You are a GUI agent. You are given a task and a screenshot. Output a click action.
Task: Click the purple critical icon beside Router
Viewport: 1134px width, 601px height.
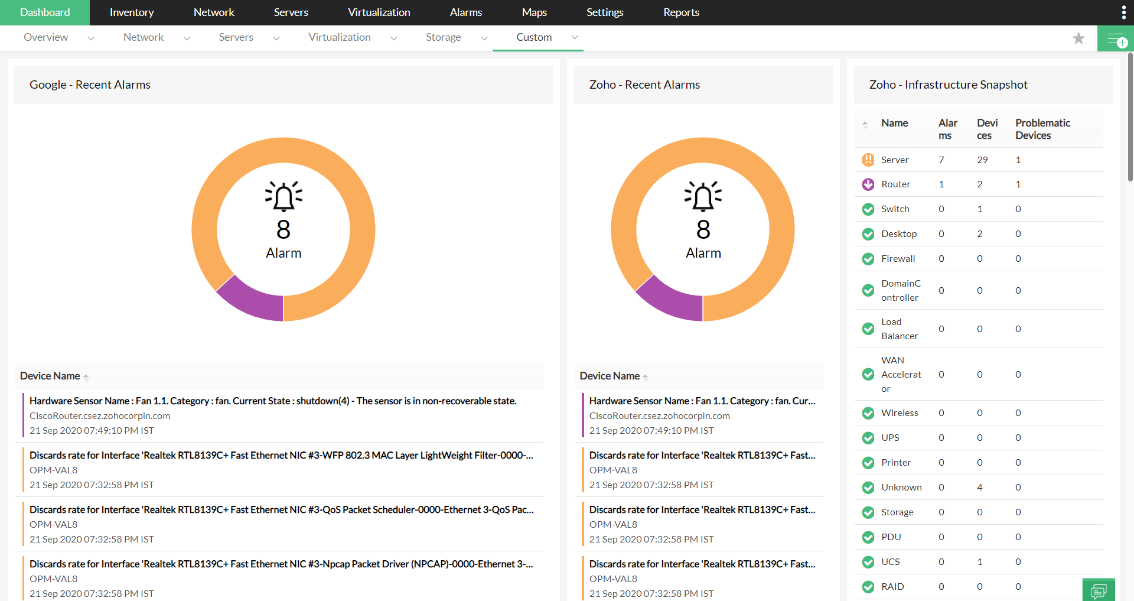click(x=868, y=184)
